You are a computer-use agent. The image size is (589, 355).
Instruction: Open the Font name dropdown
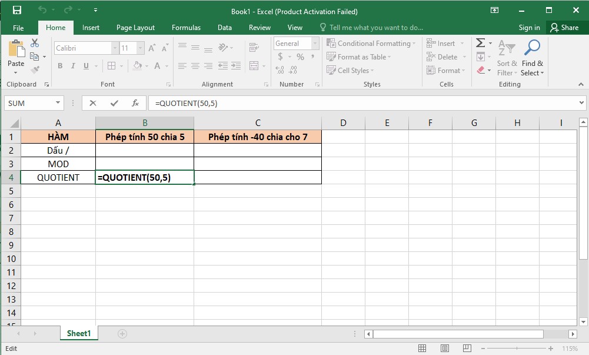click(115, 48)
